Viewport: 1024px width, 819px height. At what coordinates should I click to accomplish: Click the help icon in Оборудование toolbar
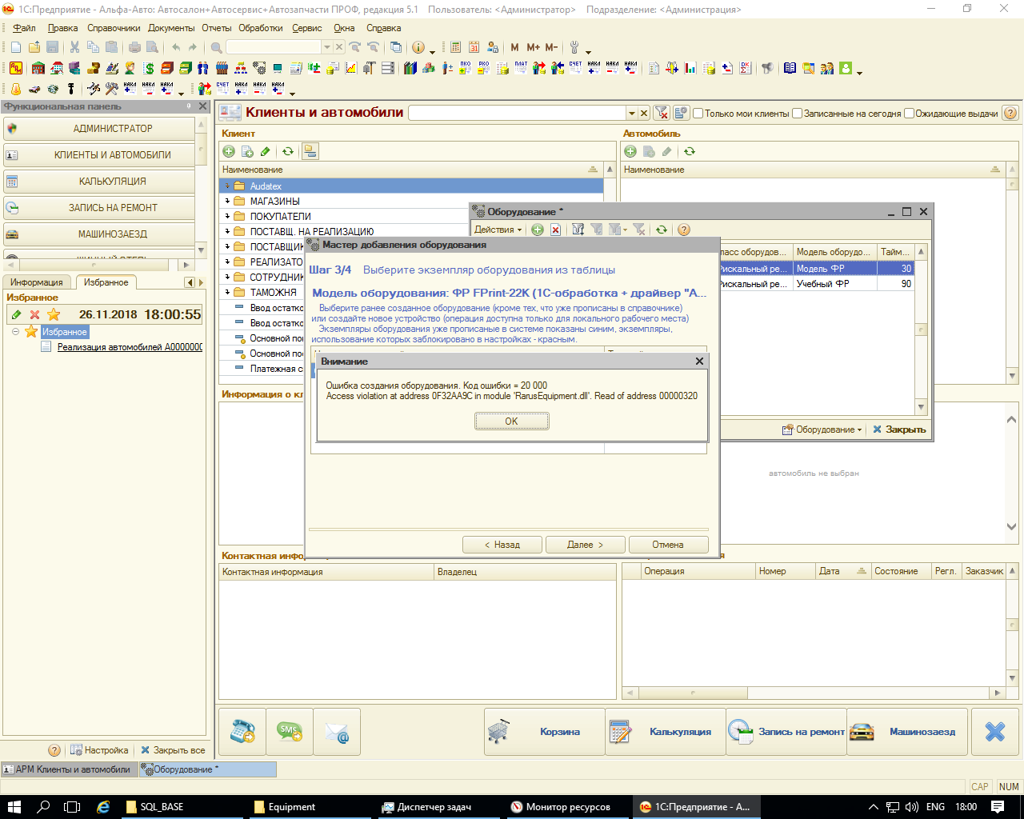684,230
